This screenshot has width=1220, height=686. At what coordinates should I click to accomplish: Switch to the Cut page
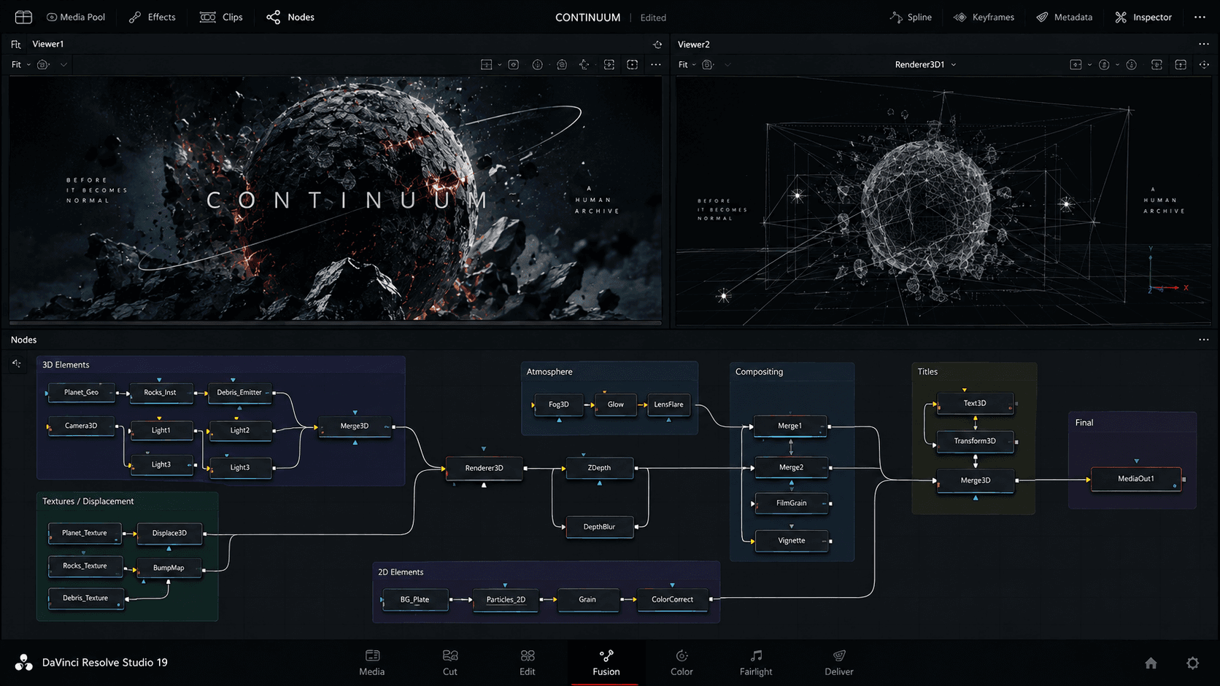click(450, 663)
